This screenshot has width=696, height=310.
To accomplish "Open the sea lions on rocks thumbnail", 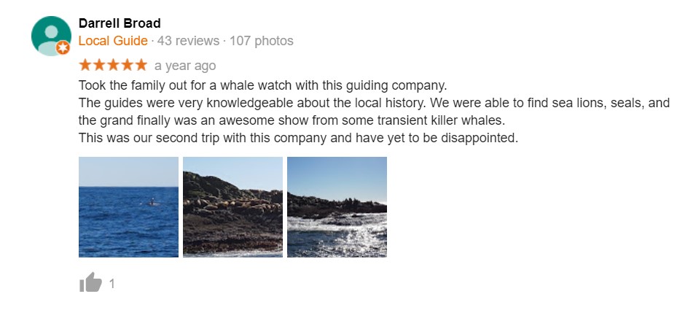I will click(232, 207).
